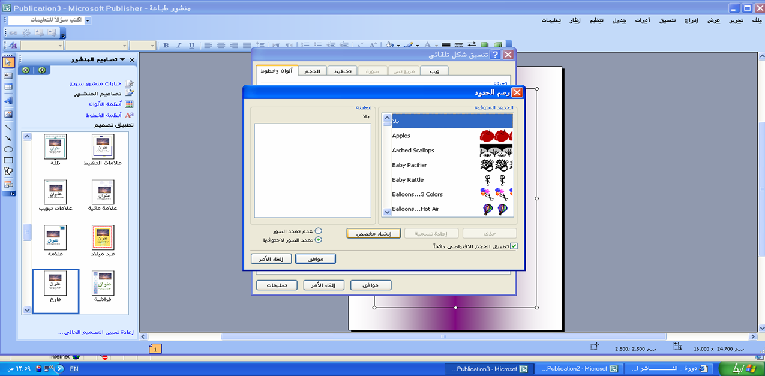Click the Create Custom button (إنشاء مخصص)

[373, 233]
